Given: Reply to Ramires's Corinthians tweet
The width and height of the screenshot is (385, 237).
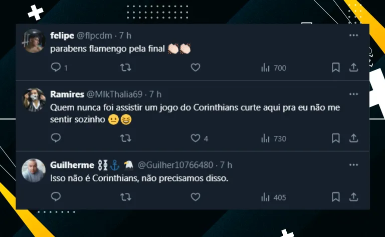Looking at the screenshot, I should click(x=56, y=138).
